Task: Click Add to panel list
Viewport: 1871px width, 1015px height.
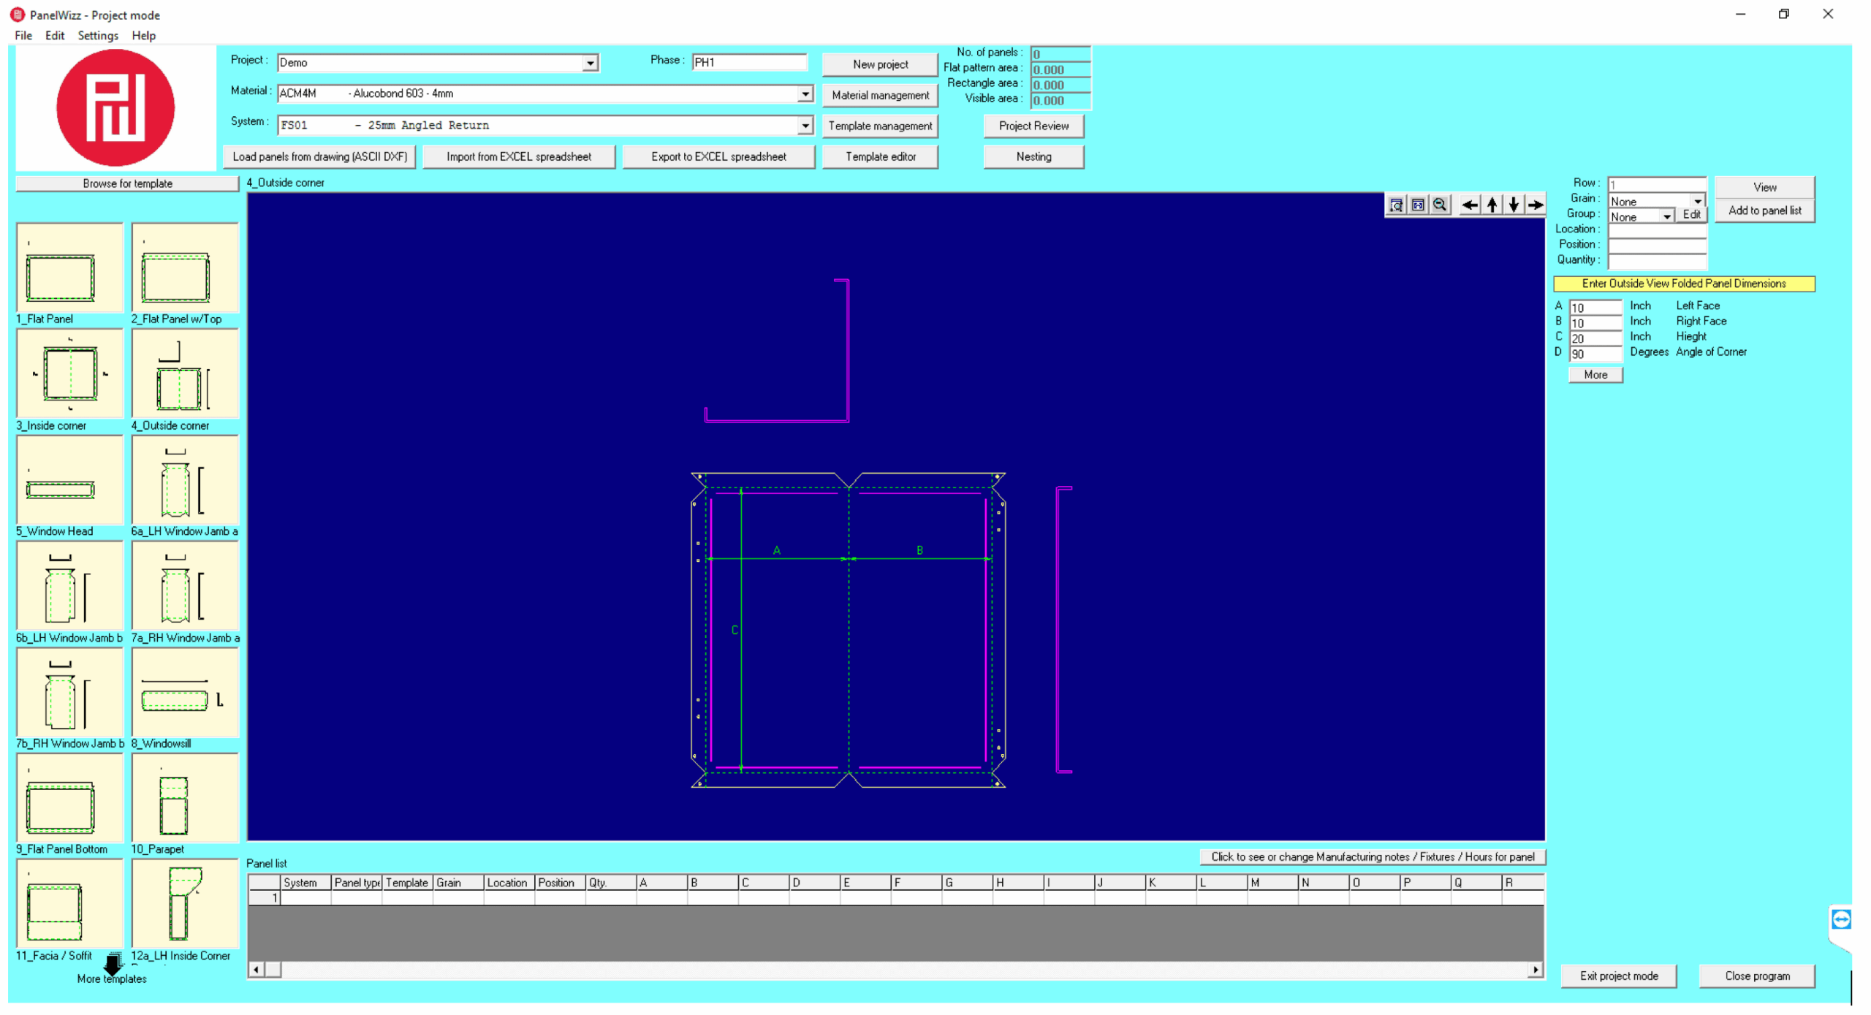Action: (x=1764, y=210)
